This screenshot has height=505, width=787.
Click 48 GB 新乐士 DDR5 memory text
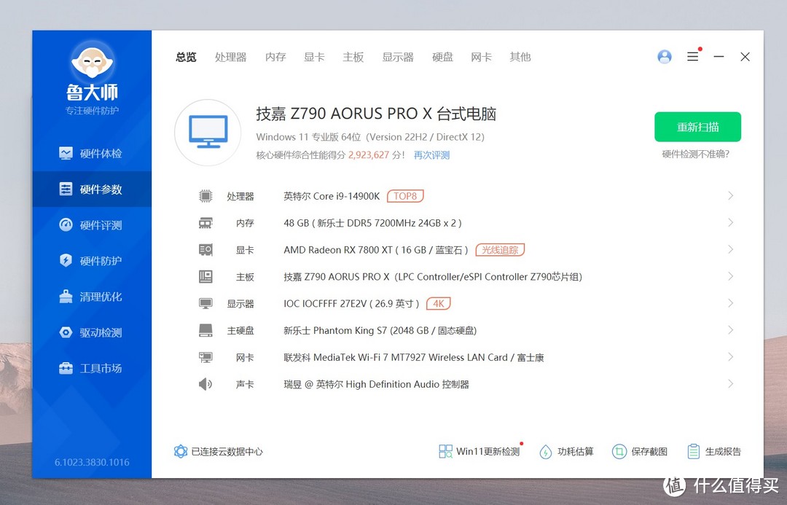[373, 223]
